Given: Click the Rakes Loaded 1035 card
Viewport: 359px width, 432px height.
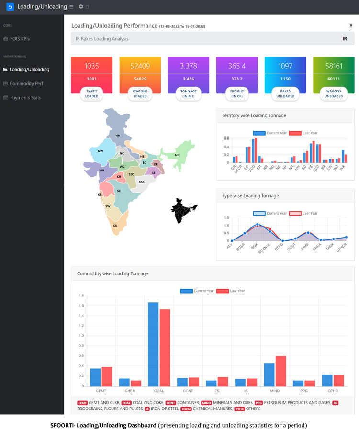Looking at the screenshot, I should pos(92,75).
